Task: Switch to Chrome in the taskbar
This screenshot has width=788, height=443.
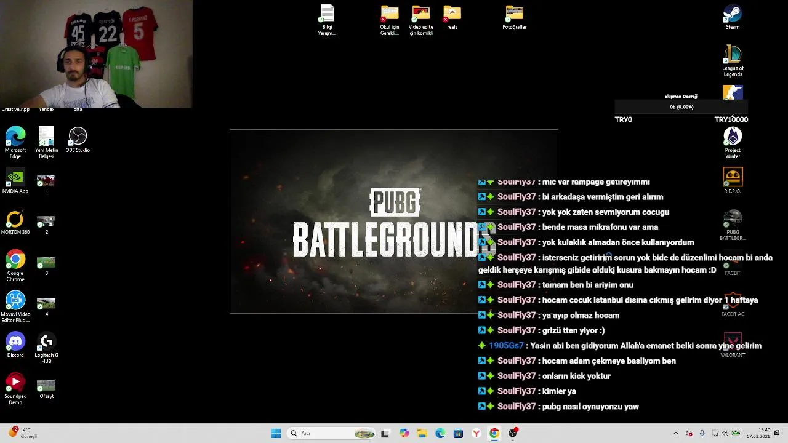Action: (x=494, y=433)
